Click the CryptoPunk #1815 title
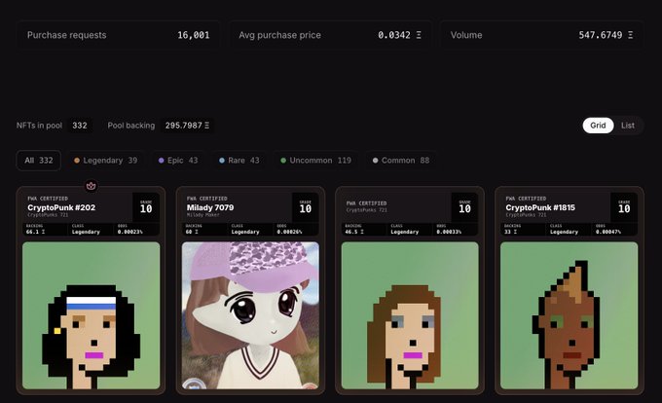Screen dimensions: 662x403 click(x=540, y=207)
